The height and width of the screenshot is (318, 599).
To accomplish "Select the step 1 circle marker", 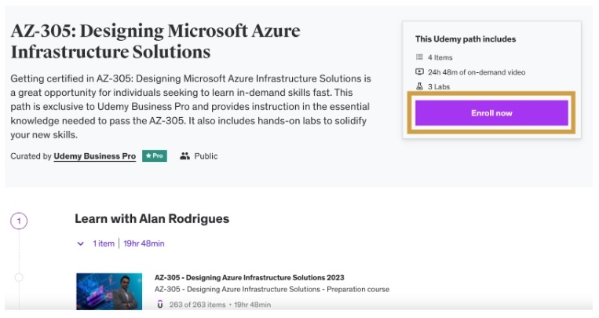I will point(19,221).
